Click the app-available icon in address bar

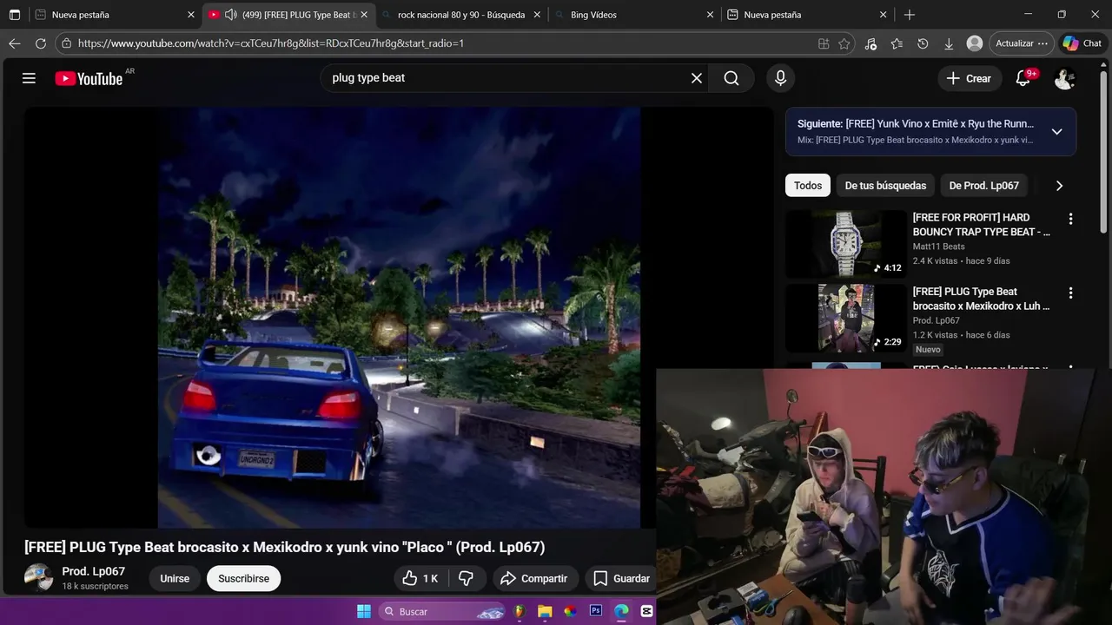(x=824, y=43)
